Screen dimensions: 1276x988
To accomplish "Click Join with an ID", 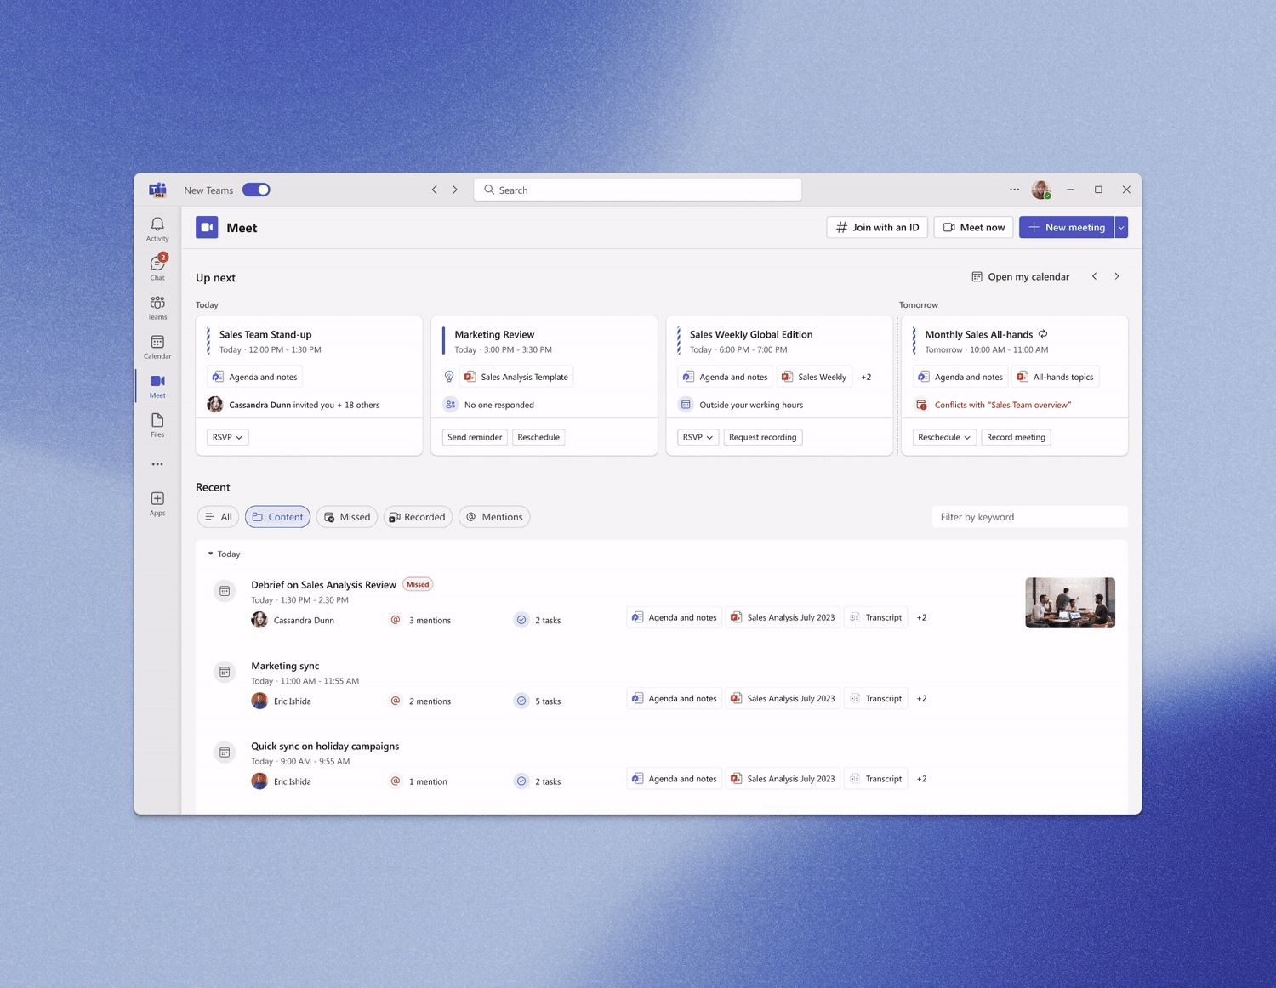I will pyautogui.click(x=877, y=227).
